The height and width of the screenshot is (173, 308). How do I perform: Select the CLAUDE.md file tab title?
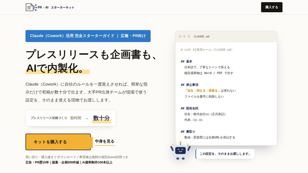(x=202, y=37)
